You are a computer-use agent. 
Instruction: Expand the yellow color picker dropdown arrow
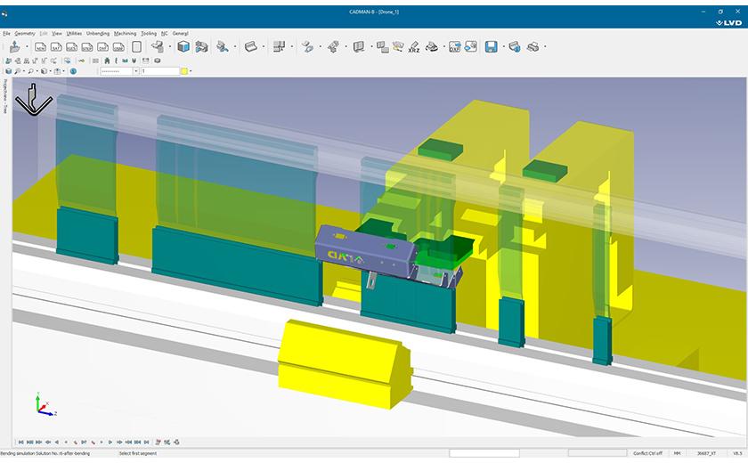(x=191, y=71)
